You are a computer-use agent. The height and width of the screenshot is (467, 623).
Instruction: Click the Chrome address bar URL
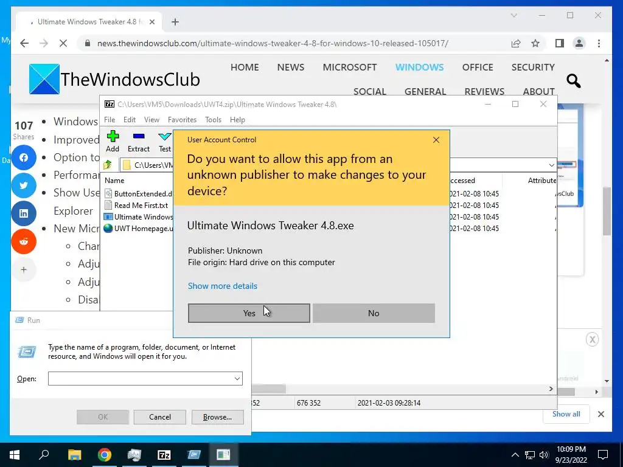273,43
